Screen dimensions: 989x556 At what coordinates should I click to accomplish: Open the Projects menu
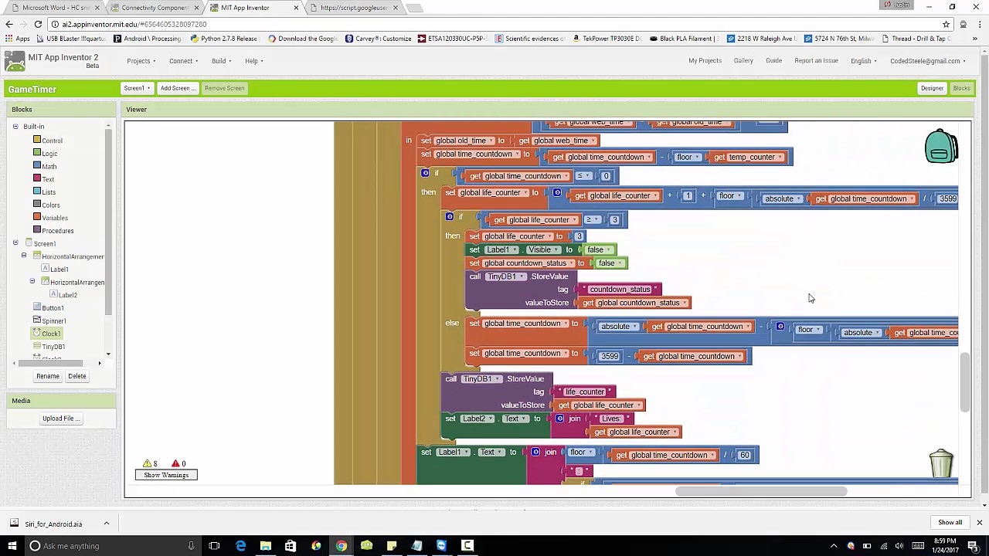pos(141,61)
